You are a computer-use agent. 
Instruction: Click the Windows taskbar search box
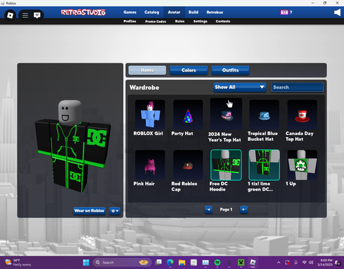coord(122,262)
